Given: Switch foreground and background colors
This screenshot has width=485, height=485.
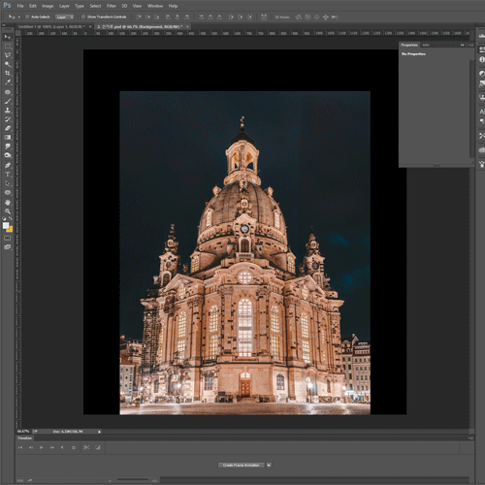Looking at the screenshot, I should [11, 218].
